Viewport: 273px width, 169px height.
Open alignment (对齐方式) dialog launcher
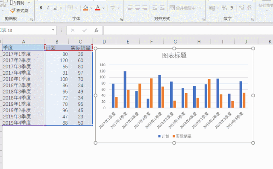(x=203, y=20)
